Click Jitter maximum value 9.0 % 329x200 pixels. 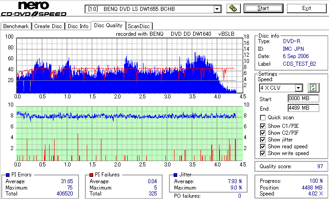[236, 188]
